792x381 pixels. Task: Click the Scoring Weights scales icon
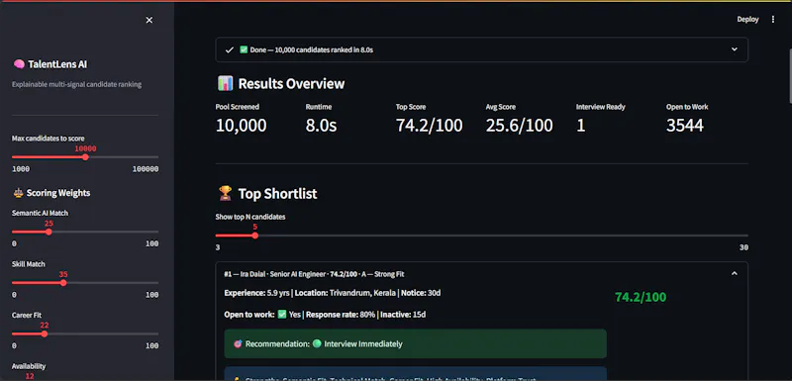pyautogui.click(x=18, y=193)
